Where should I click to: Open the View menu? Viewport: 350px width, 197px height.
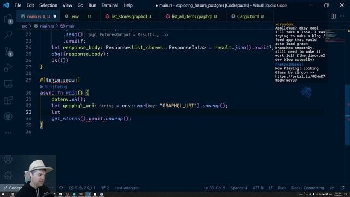click(x=67, y=5)
